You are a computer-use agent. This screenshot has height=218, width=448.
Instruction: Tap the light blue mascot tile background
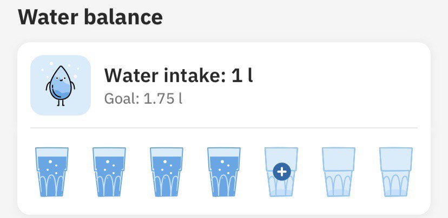pyautogui.click(x=61, y=85)
